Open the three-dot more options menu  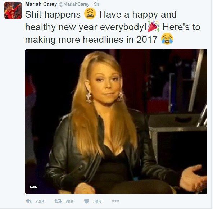pyautogui.click(x=115, y=201)
